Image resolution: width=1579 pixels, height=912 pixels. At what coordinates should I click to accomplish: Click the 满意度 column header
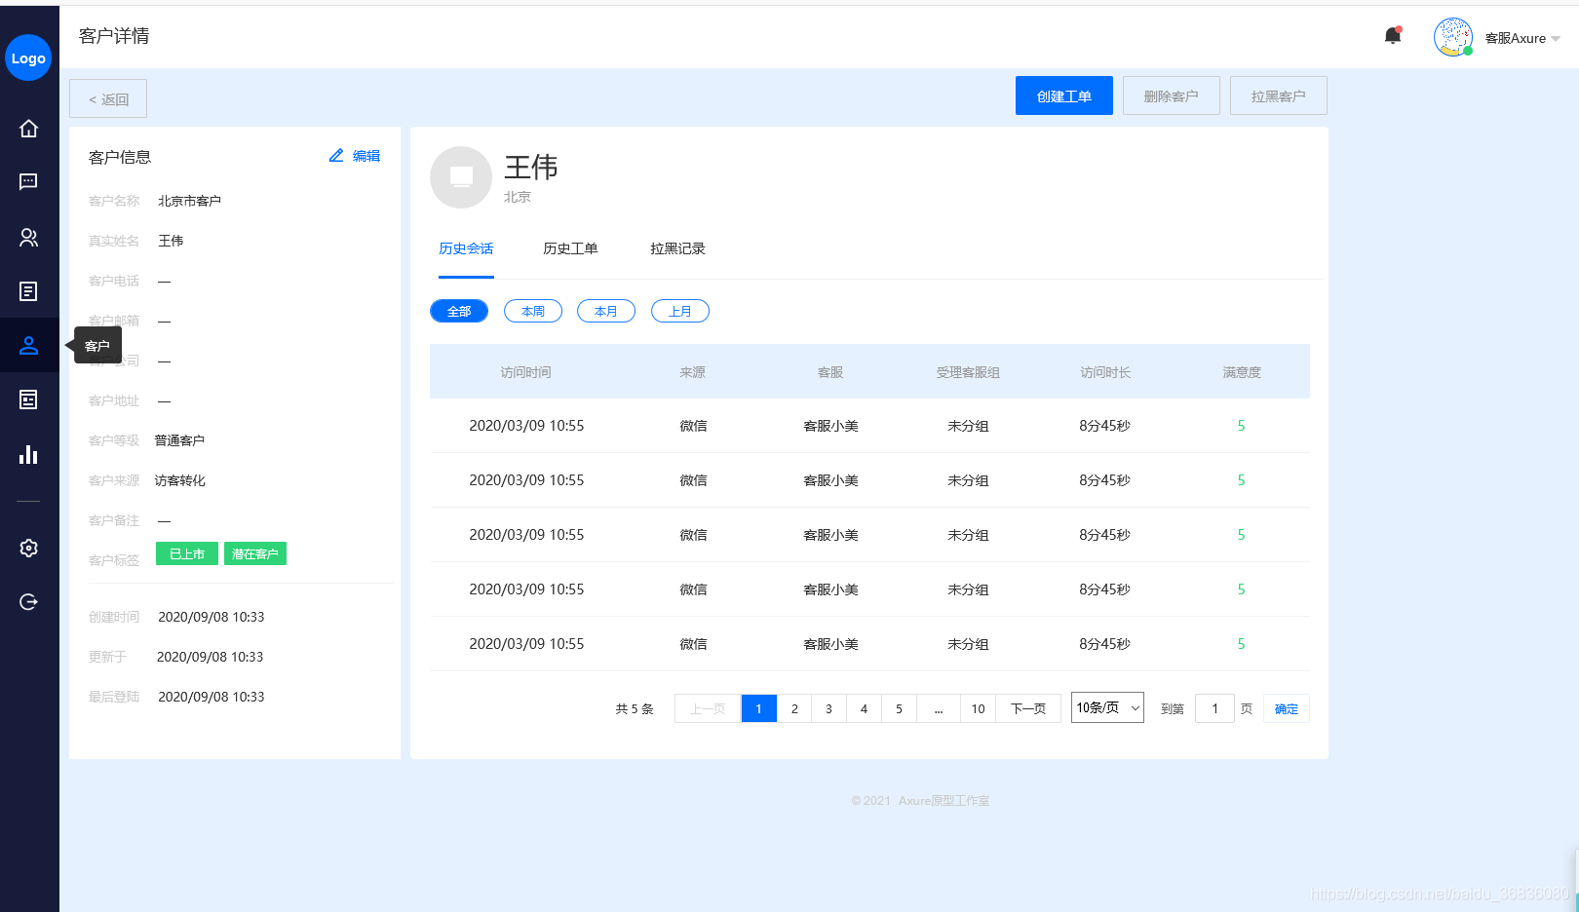(1242, 372)
